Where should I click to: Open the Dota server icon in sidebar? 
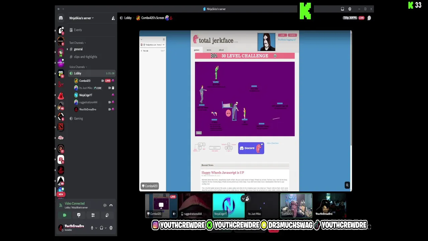coord(61,127)
